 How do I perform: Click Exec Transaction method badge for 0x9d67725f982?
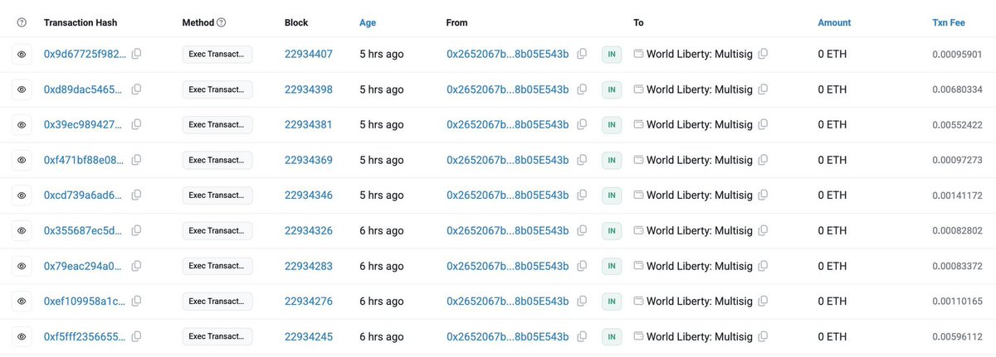click(x=217, y=54)
